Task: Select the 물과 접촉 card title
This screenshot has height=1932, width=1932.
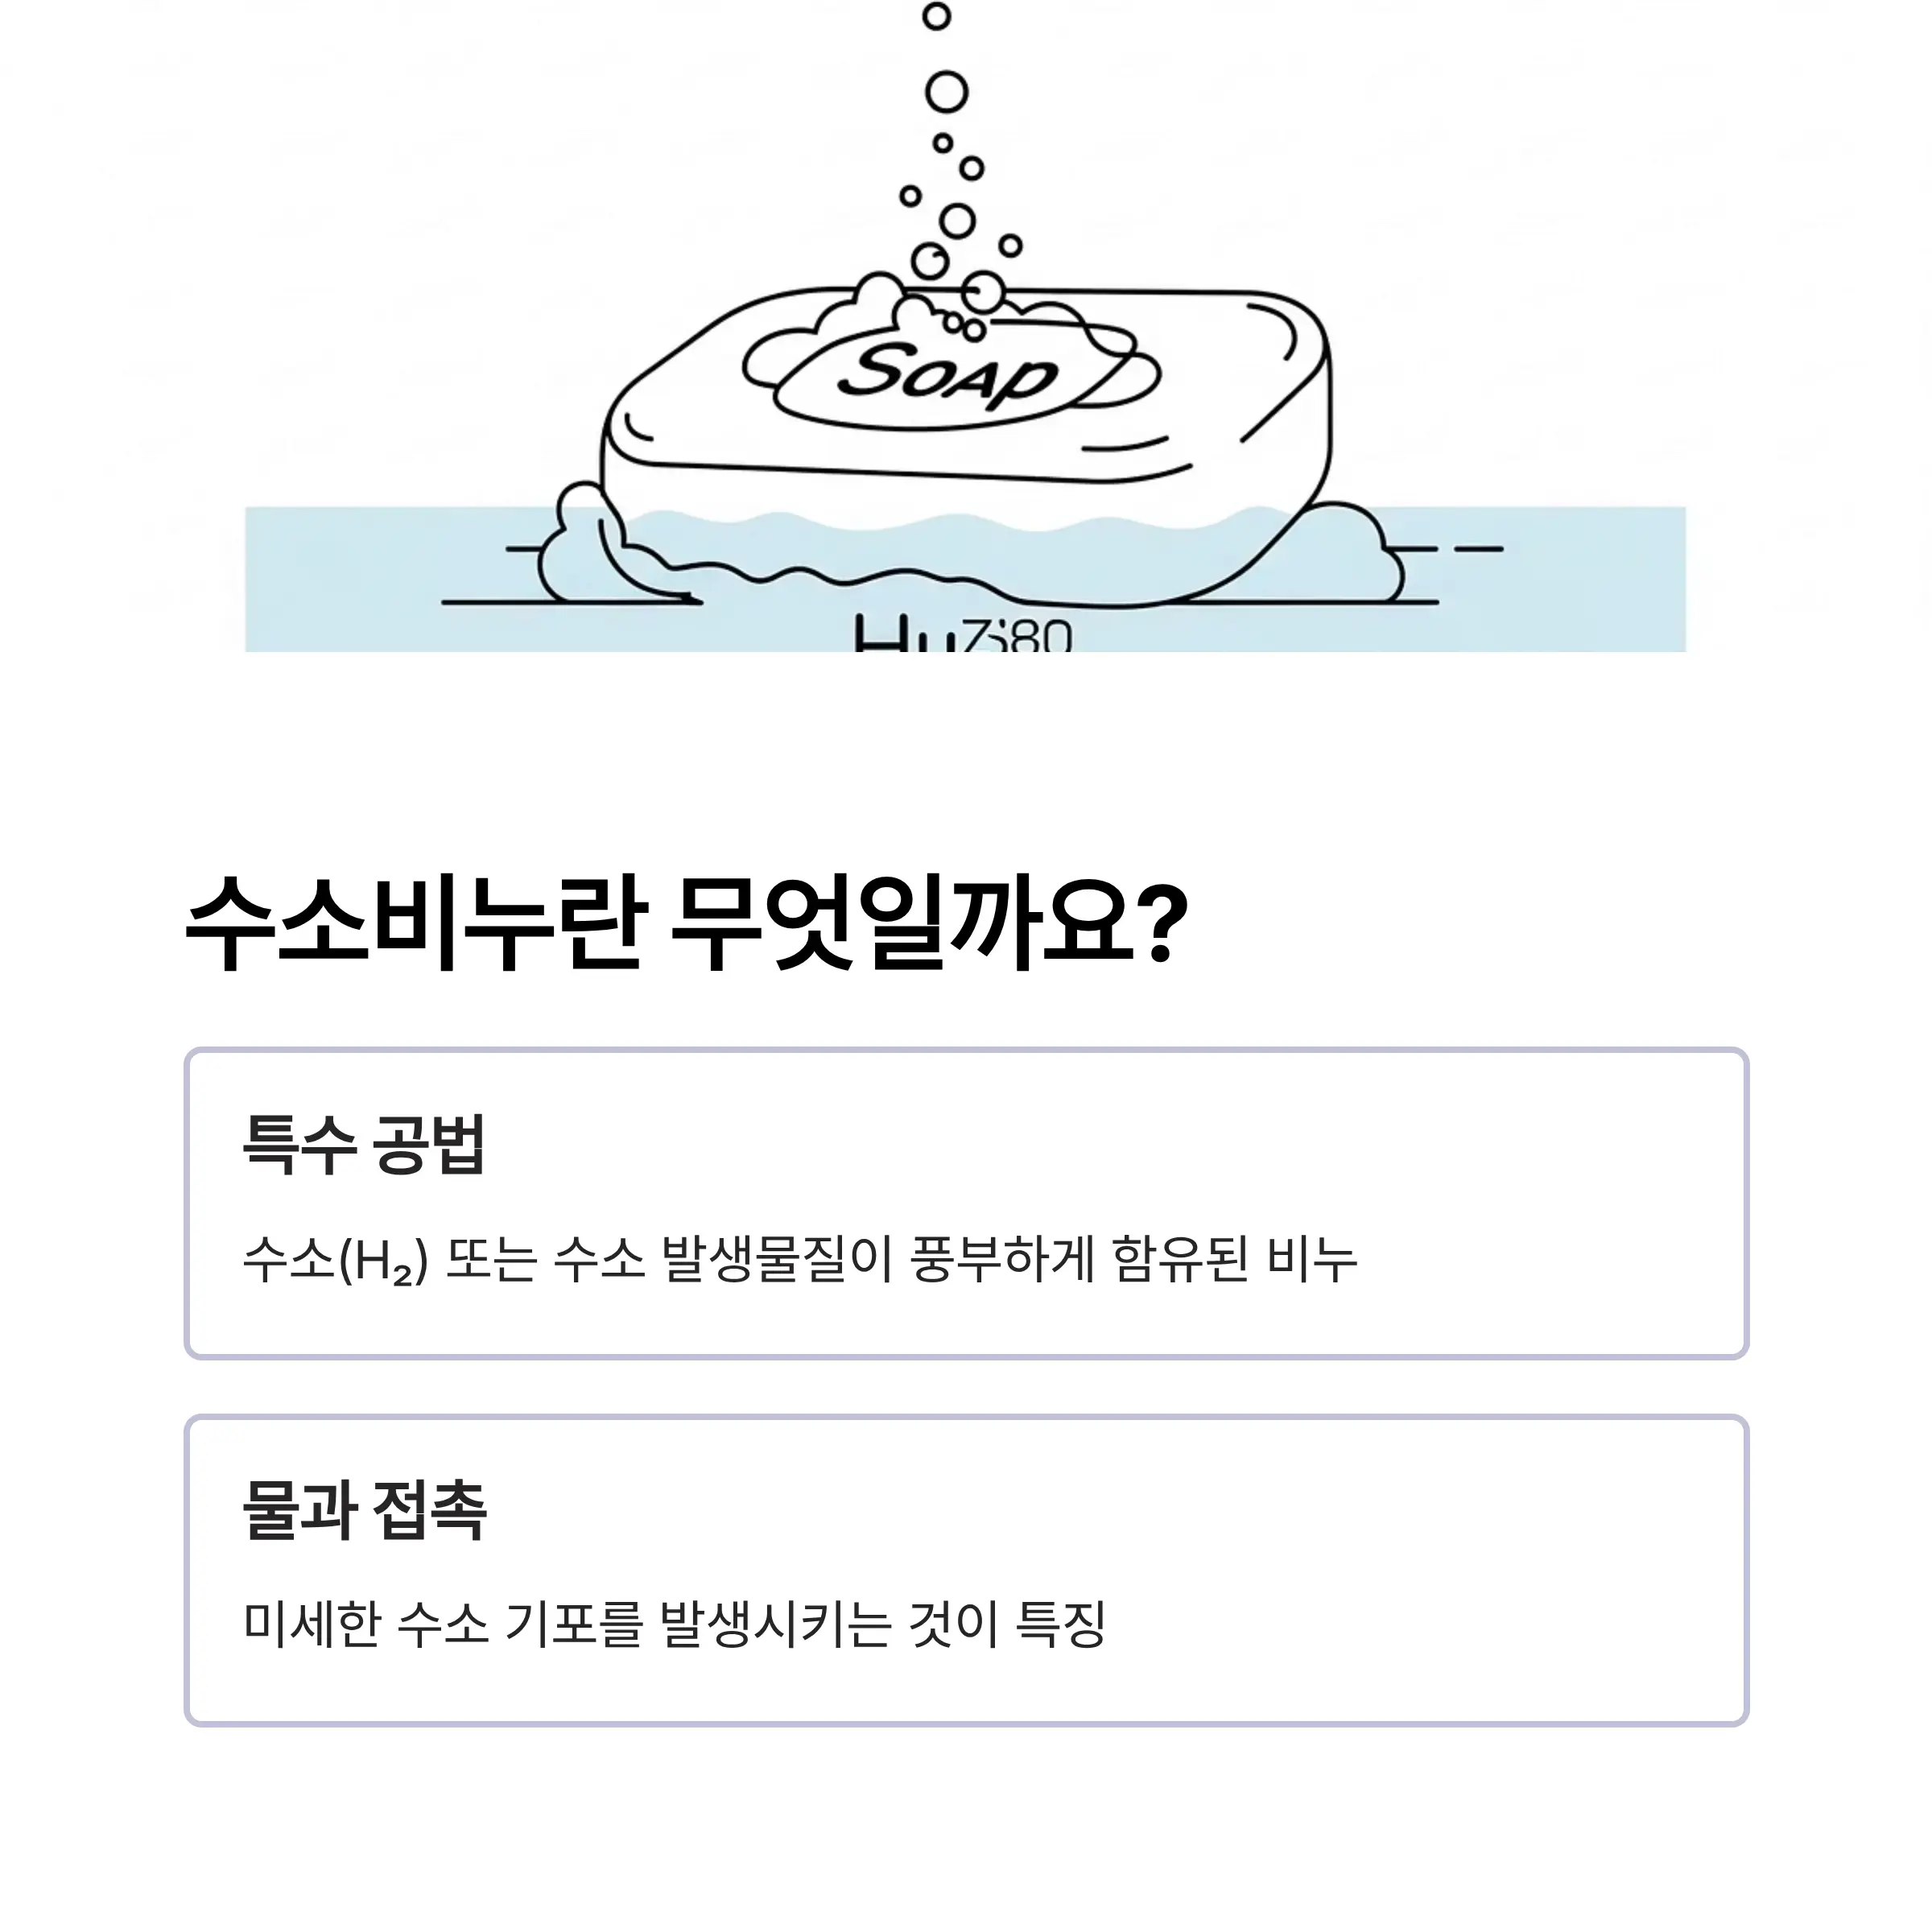Action: click(x=364, y=1509)
